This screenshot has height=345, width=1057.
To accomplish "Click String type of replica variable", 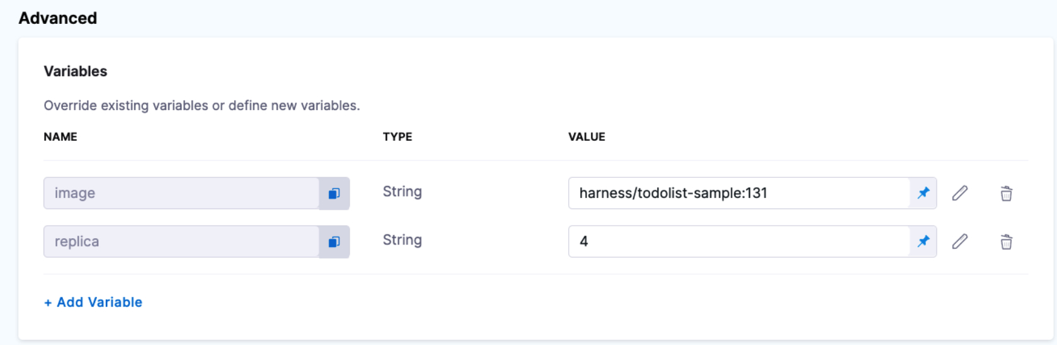I will click(402, 240).
